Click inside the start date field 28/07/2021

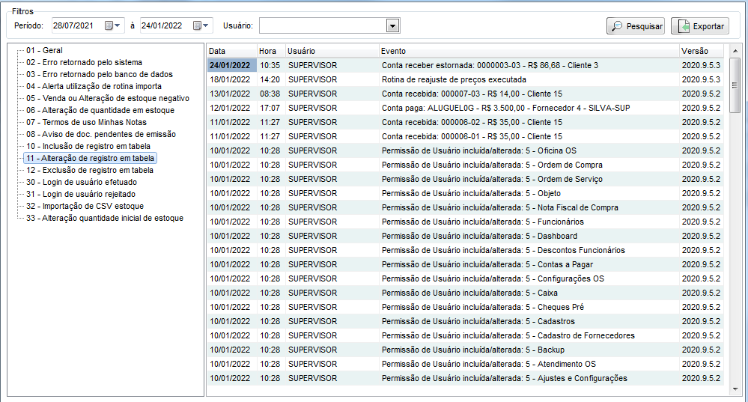(x=76, y=25)
